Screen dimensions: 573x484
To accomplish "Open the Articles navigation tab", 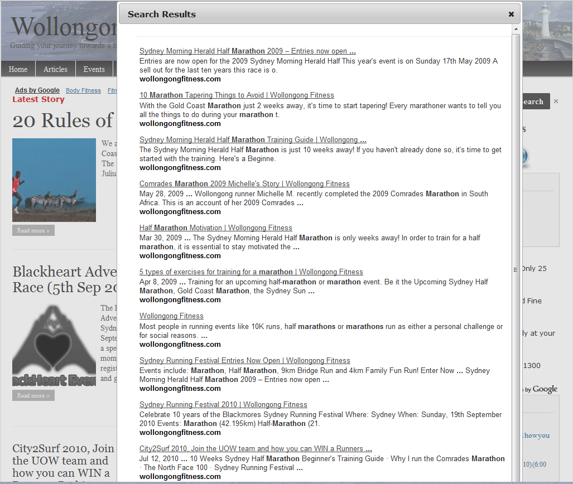I will (55, 69).
